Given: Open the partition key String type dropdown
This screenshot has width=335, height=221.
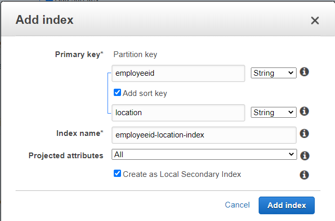Looking at the screenshot, I should coord(273,73).
